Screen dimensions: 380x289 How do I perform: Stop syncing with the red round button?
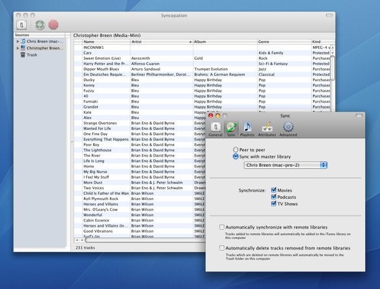click(53, 25)
